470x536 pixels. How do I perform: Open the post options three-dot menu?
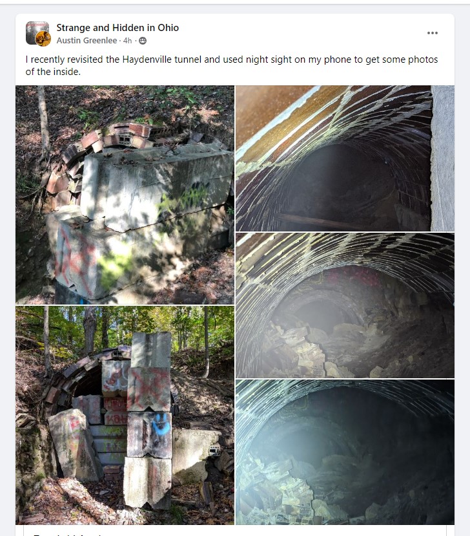[x=432, y=33]
